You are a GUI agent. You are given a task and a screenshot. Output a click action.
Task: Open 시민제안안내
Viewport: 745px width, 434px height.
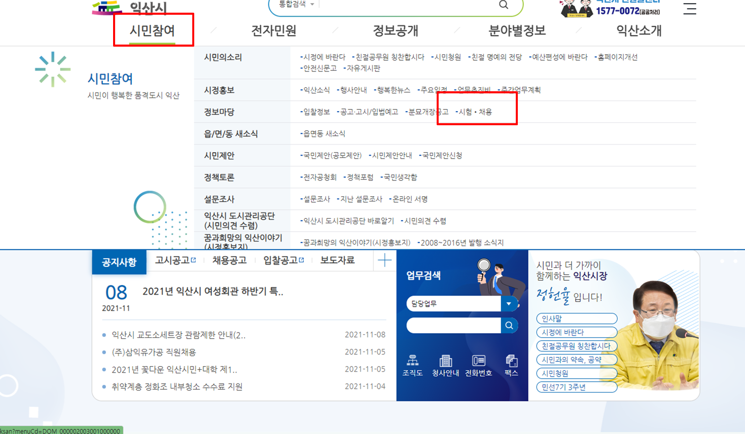point(391,156)
